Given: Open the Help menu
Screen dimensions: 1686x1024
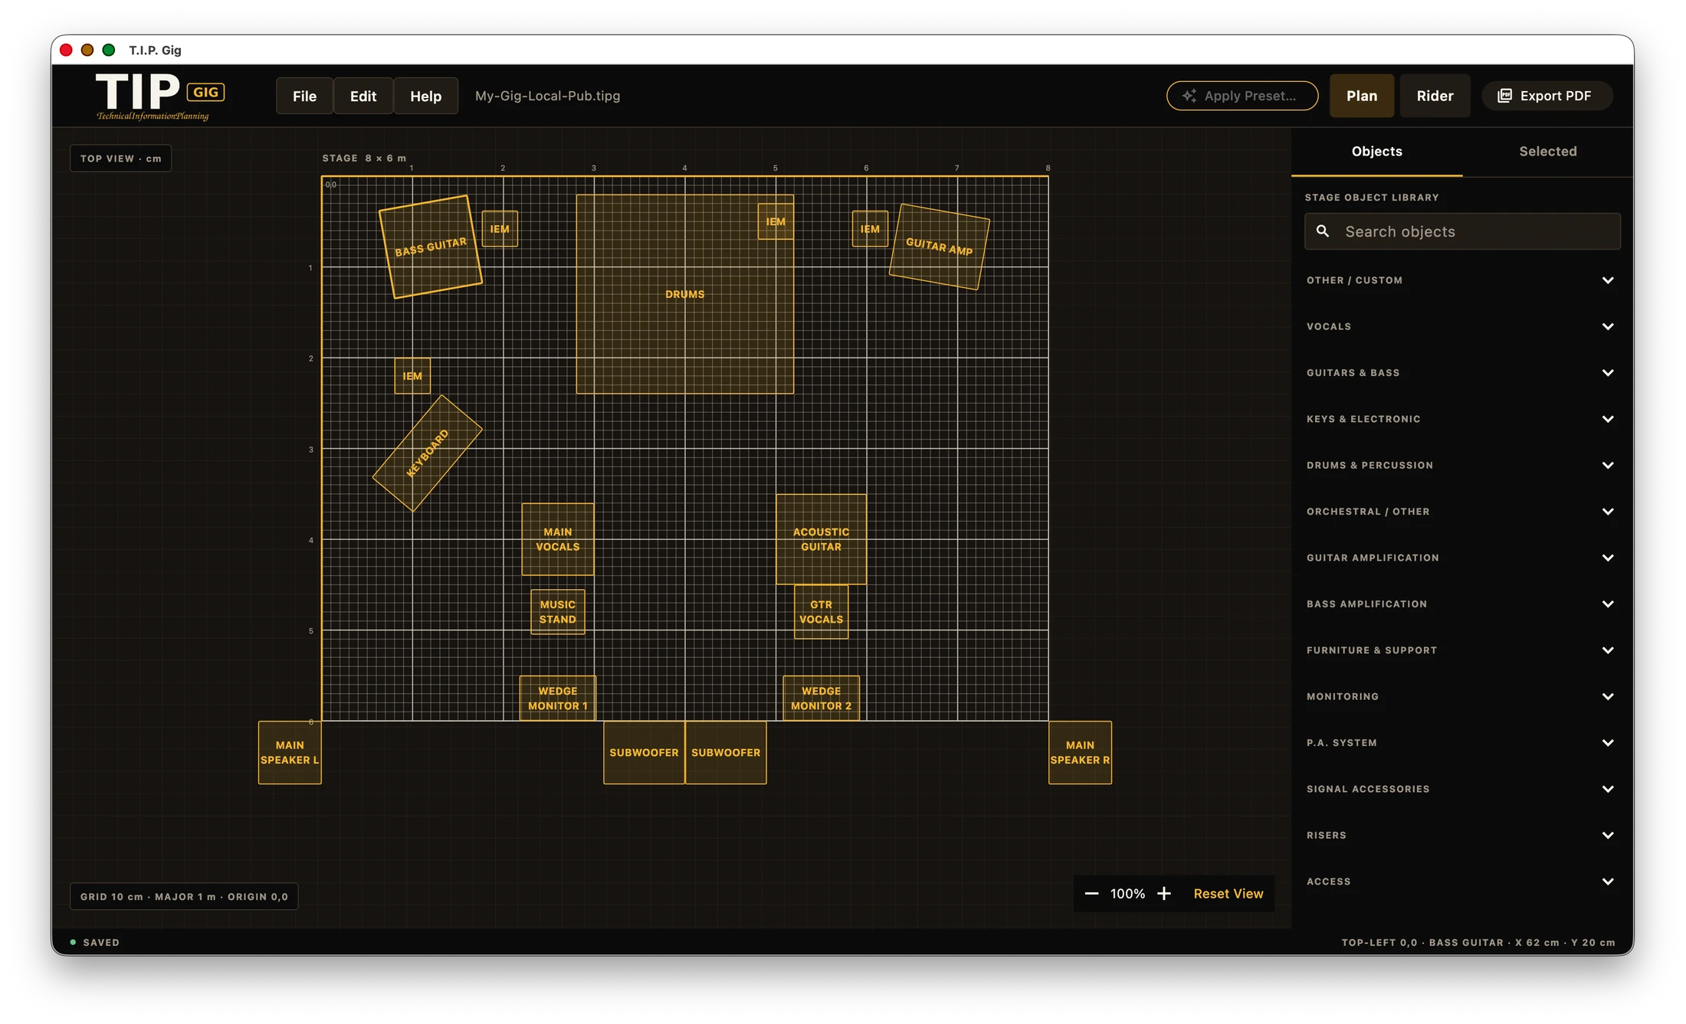Looking at the screenshot, I should (x=425, y=96).
